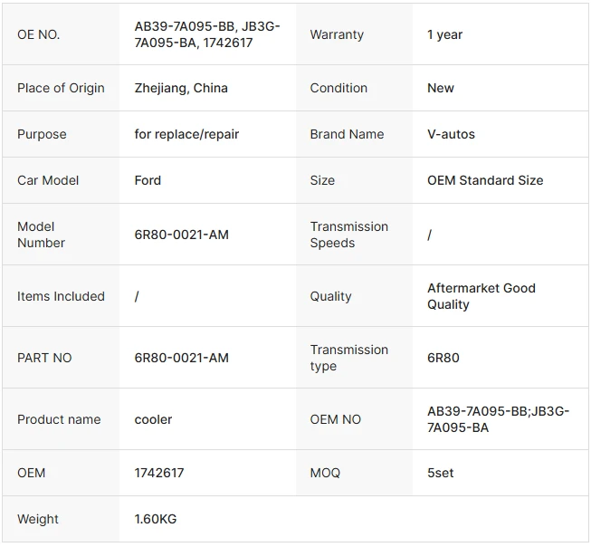Click the OEM NO value AB39-7A095-BB
Image resolution: width=591 pixels, height=547 pixels.
(499, 419)
